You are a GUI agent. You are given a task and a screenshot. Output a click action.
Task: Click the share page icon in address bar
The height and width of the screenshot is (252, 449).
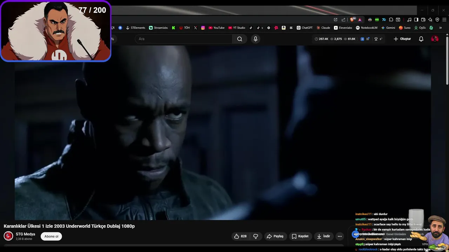click(343, 20)
